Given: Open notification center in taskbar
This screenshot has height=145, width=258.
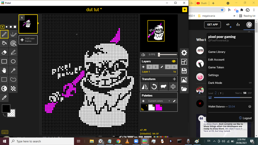Looking at the screenshot, I should (252, 141).
